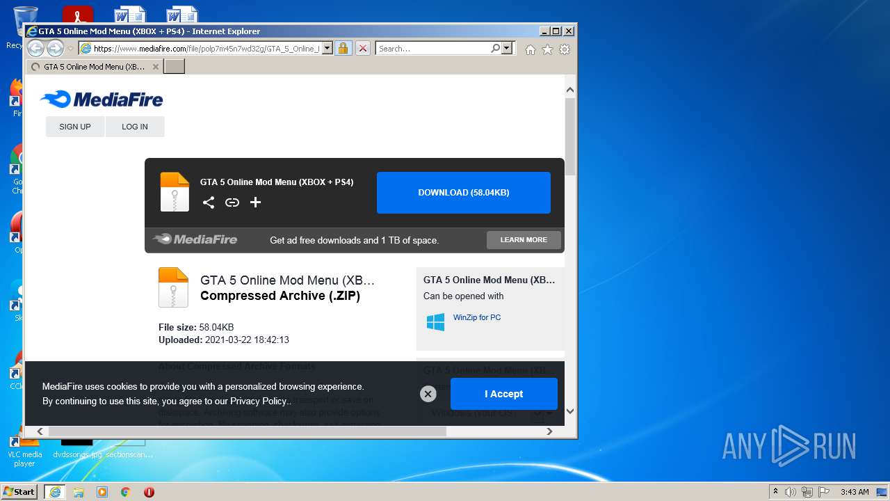Click the file title in dark download banner
This screenshot has width=890, height=501.
point(277,182)
